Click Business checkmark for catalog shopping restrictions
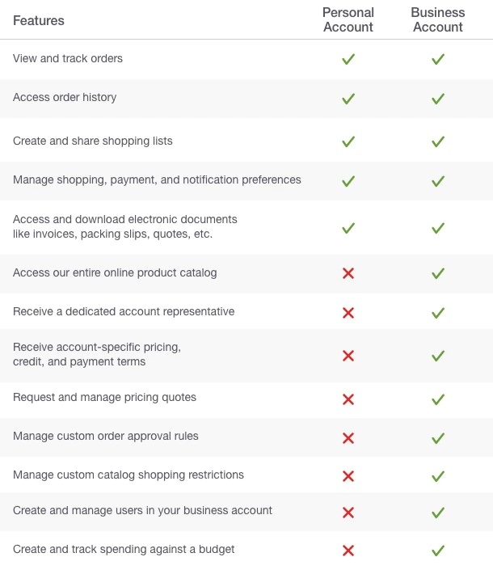Screen dimensions: 493x574 pos(438,476)
